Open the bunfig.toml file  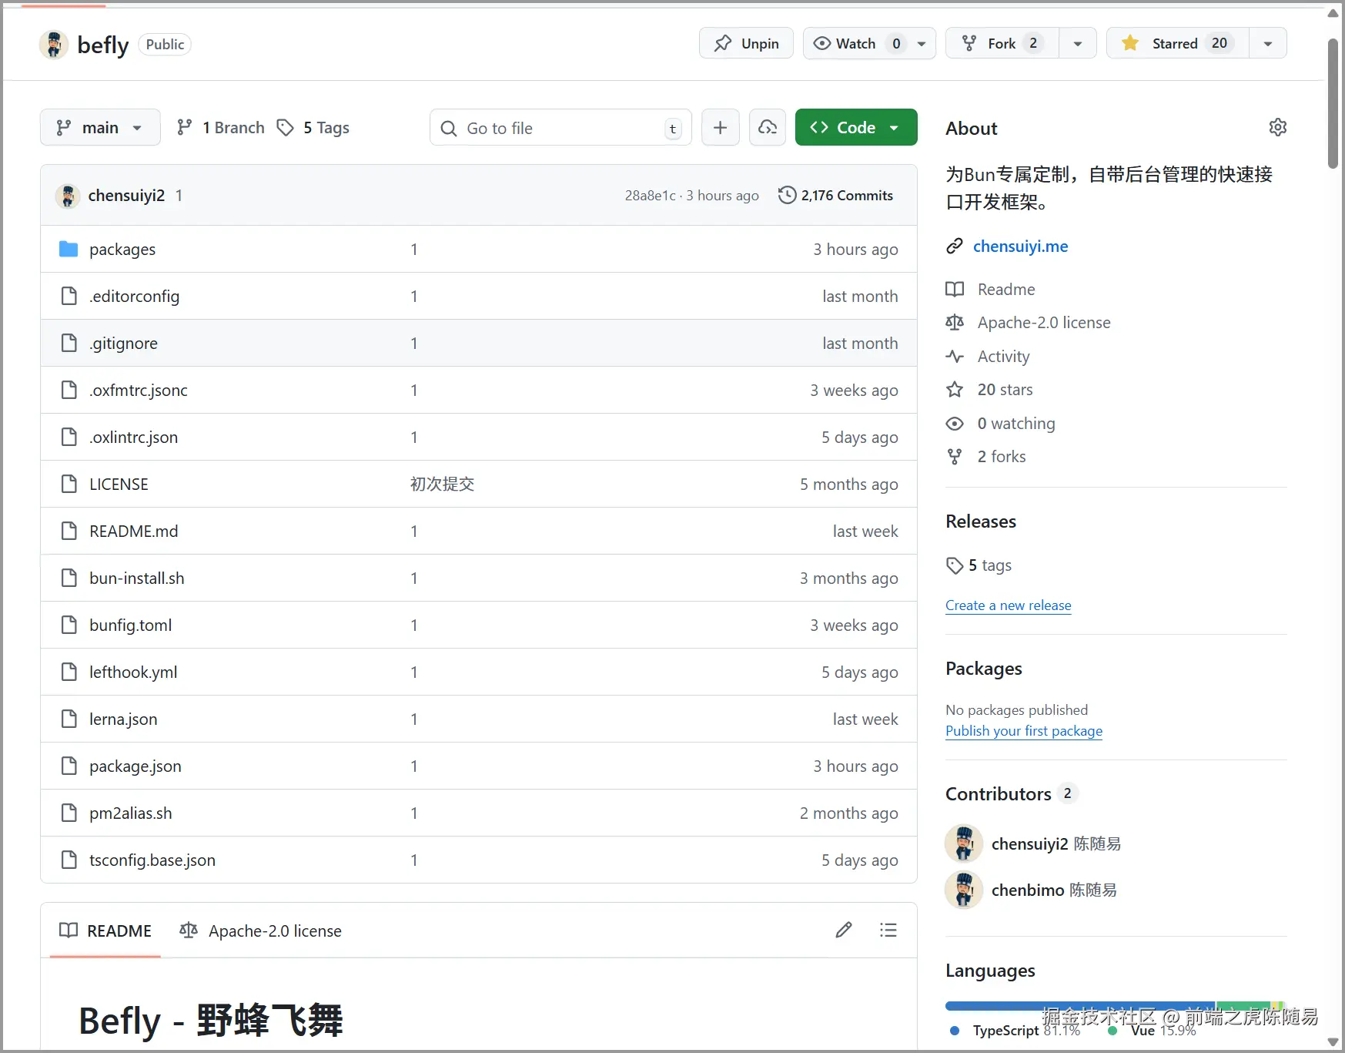(x=131, y=625)
